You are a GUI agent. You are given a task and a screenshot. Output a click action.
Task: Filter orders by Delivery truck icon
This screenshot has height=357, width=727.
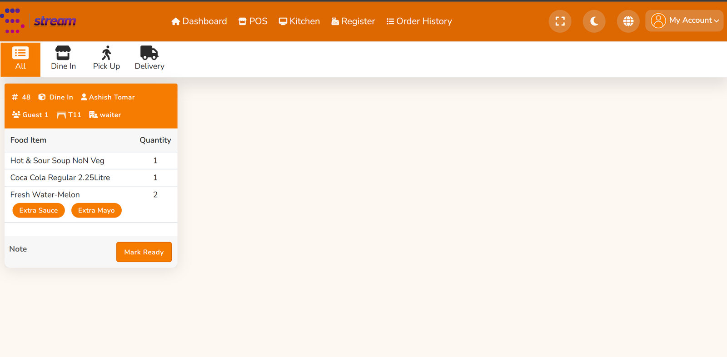149,53
